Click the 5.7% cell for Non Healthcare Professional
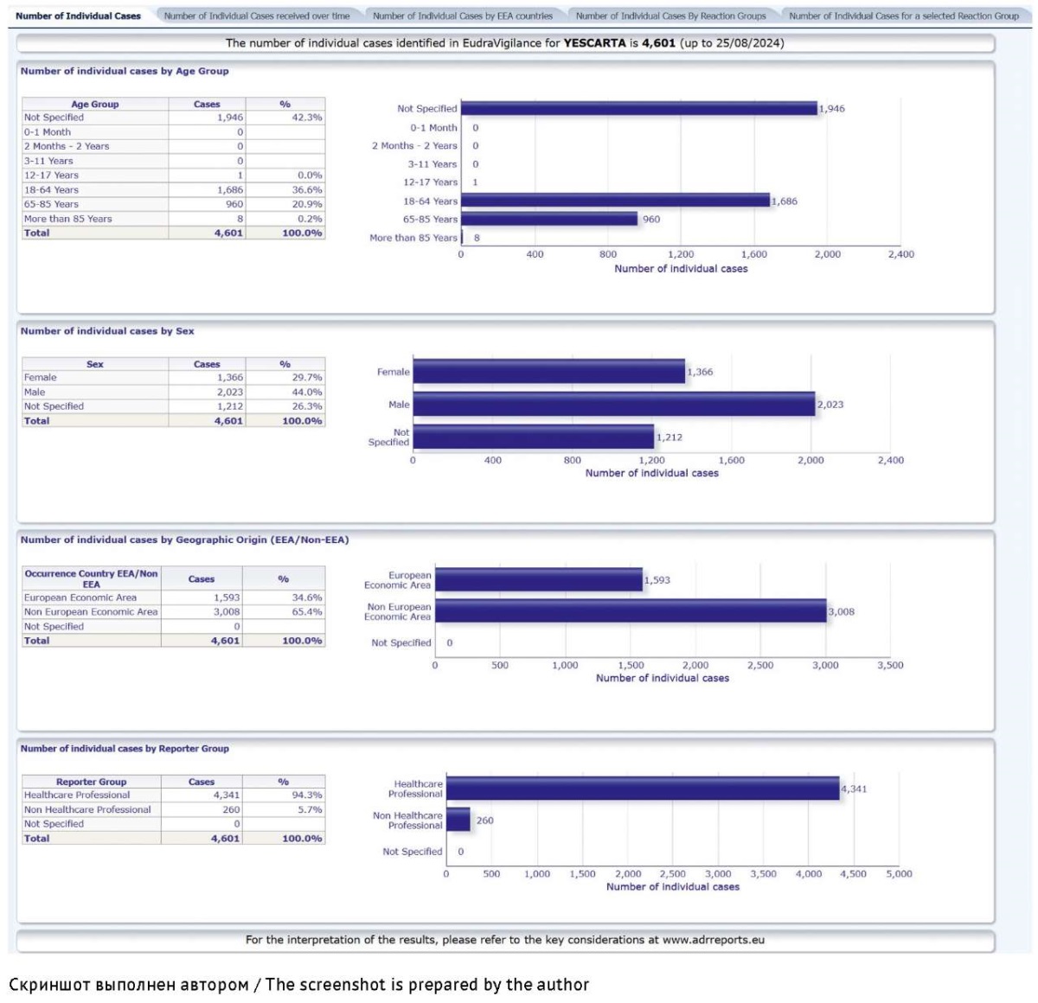1038x1003 pixels. (284, 810)
